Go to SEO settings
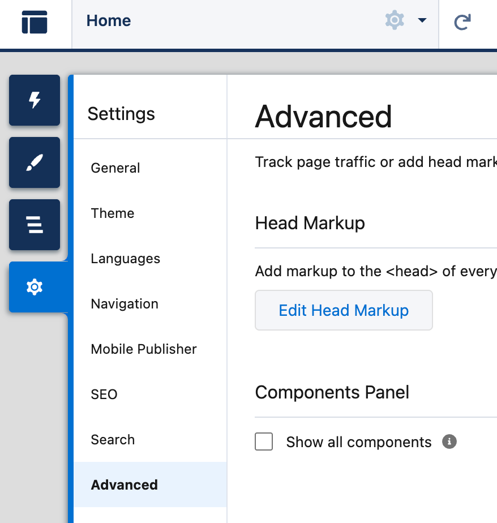 pos(104,395)
